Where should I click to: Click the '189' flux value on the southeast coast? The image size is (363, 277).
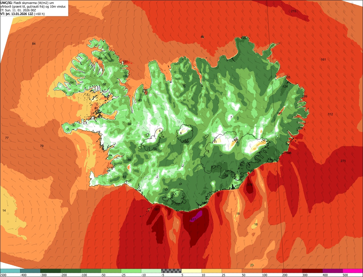[251, 171]
